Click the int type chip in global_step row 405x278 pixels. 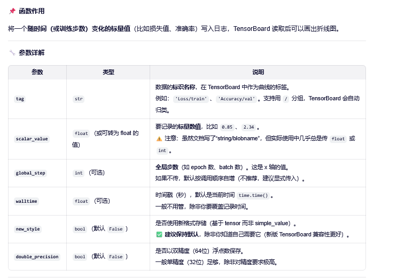(x=79, y=173)
